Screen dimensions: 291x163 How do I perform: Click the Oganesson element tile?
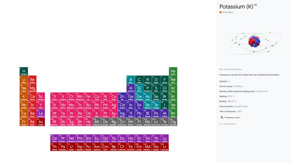(173, 122)
